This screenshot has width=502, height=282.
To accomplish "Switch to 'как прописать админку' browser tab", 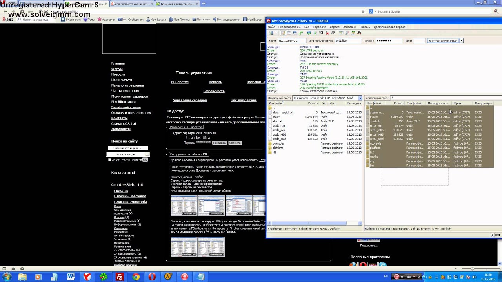I will (x=132, y=4).
